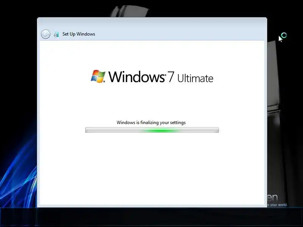Image resolution: width=303 pixels, height=227 pixels.
Task: Click the Windows flag logo
Action: coord(98,76)
